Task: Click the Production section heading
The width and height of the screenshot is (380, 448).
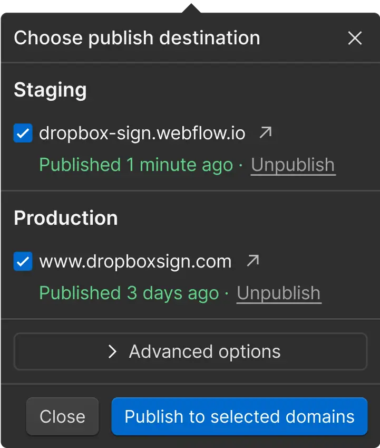Action: click(x=65, y=218)
